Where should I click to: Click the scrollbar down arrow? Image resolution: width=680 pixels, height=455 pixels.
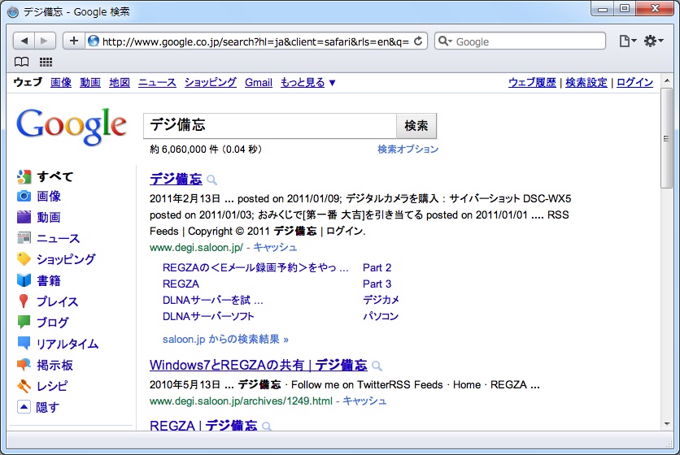click(666, 424)
